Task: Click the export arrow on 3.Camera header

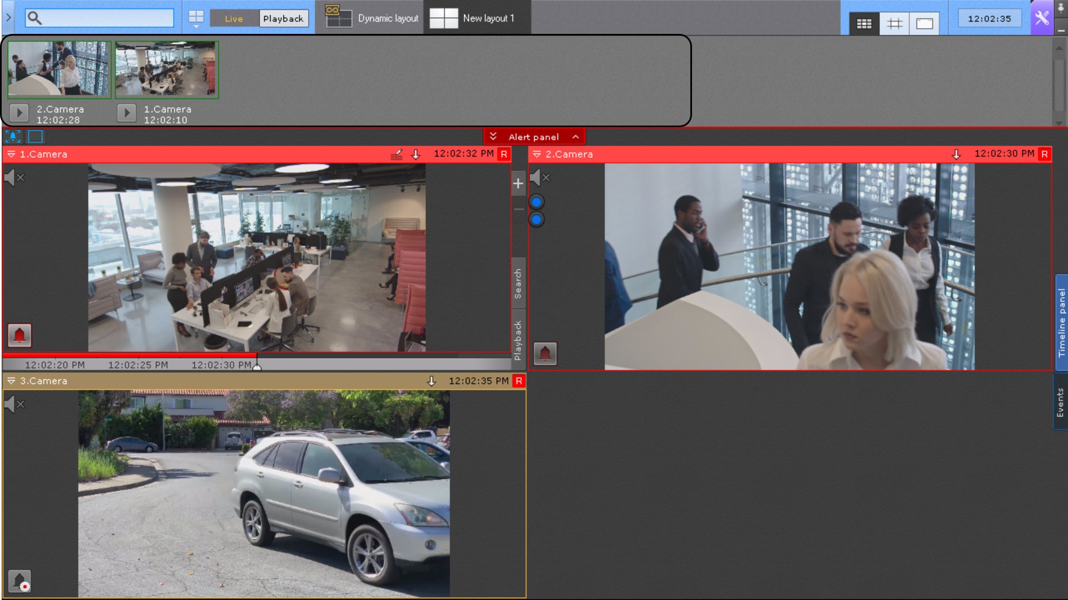Action: [431, 381]
